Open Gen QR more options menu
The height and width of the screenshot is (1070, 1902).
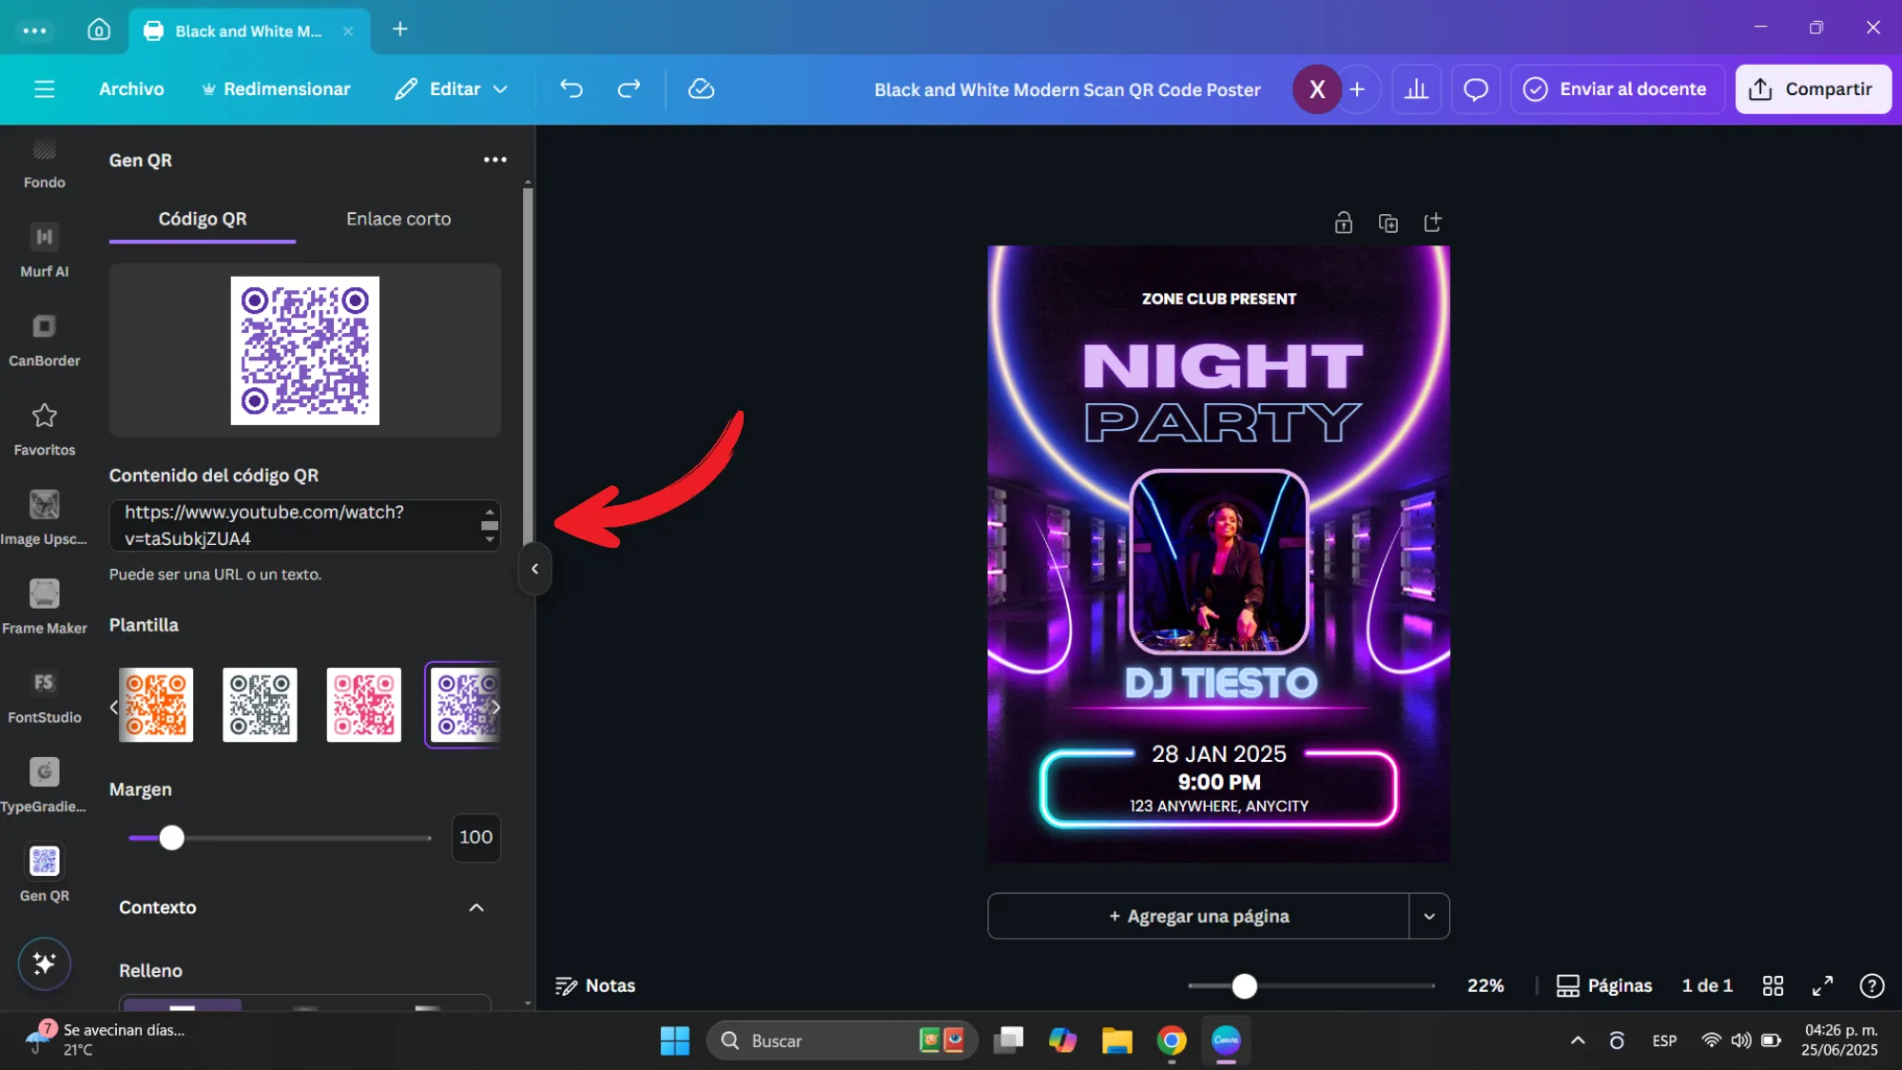tap(495, 159)
